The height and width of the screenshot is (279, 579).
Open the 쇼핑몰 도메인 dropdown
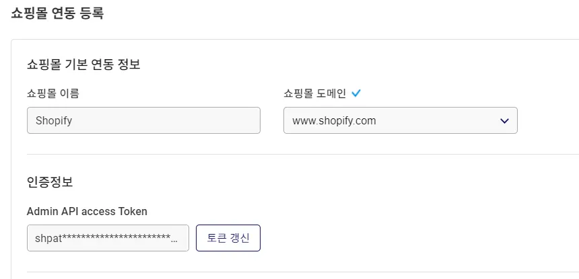pos(400,121)
